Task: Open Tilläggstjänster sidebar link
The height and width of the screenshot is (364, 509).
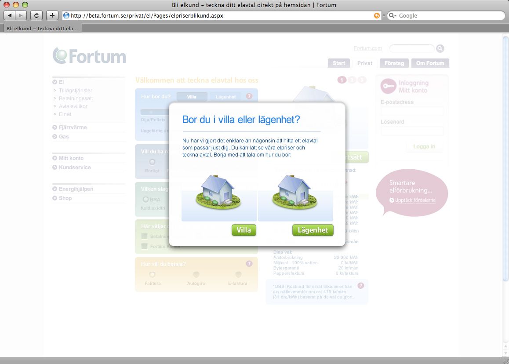Action: pyautogui.click(x=75, y=90)
